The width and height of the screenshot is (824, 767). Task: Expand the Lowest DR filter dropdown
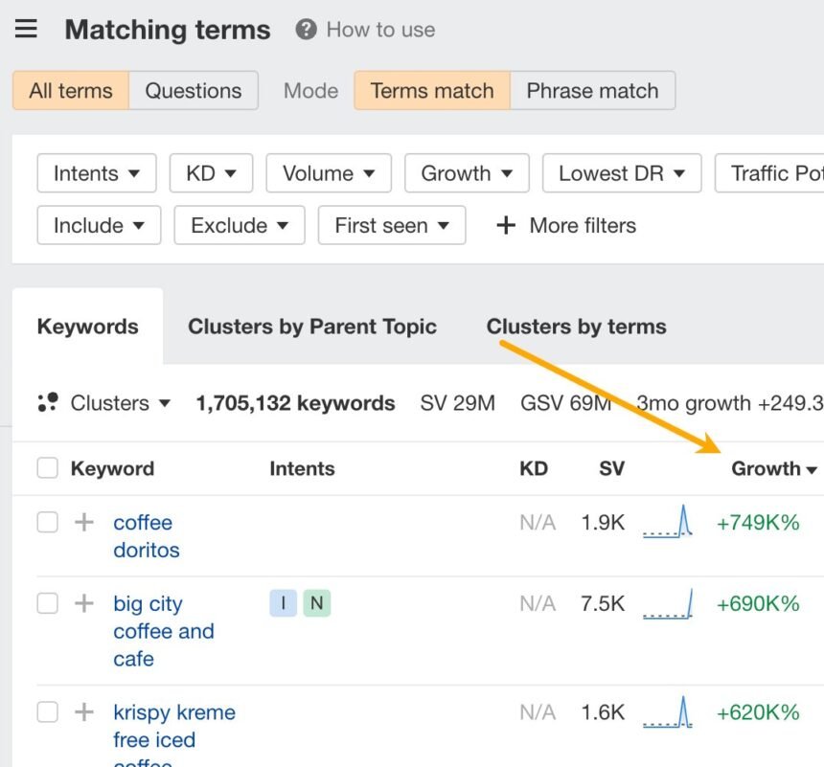coord(622,173)
